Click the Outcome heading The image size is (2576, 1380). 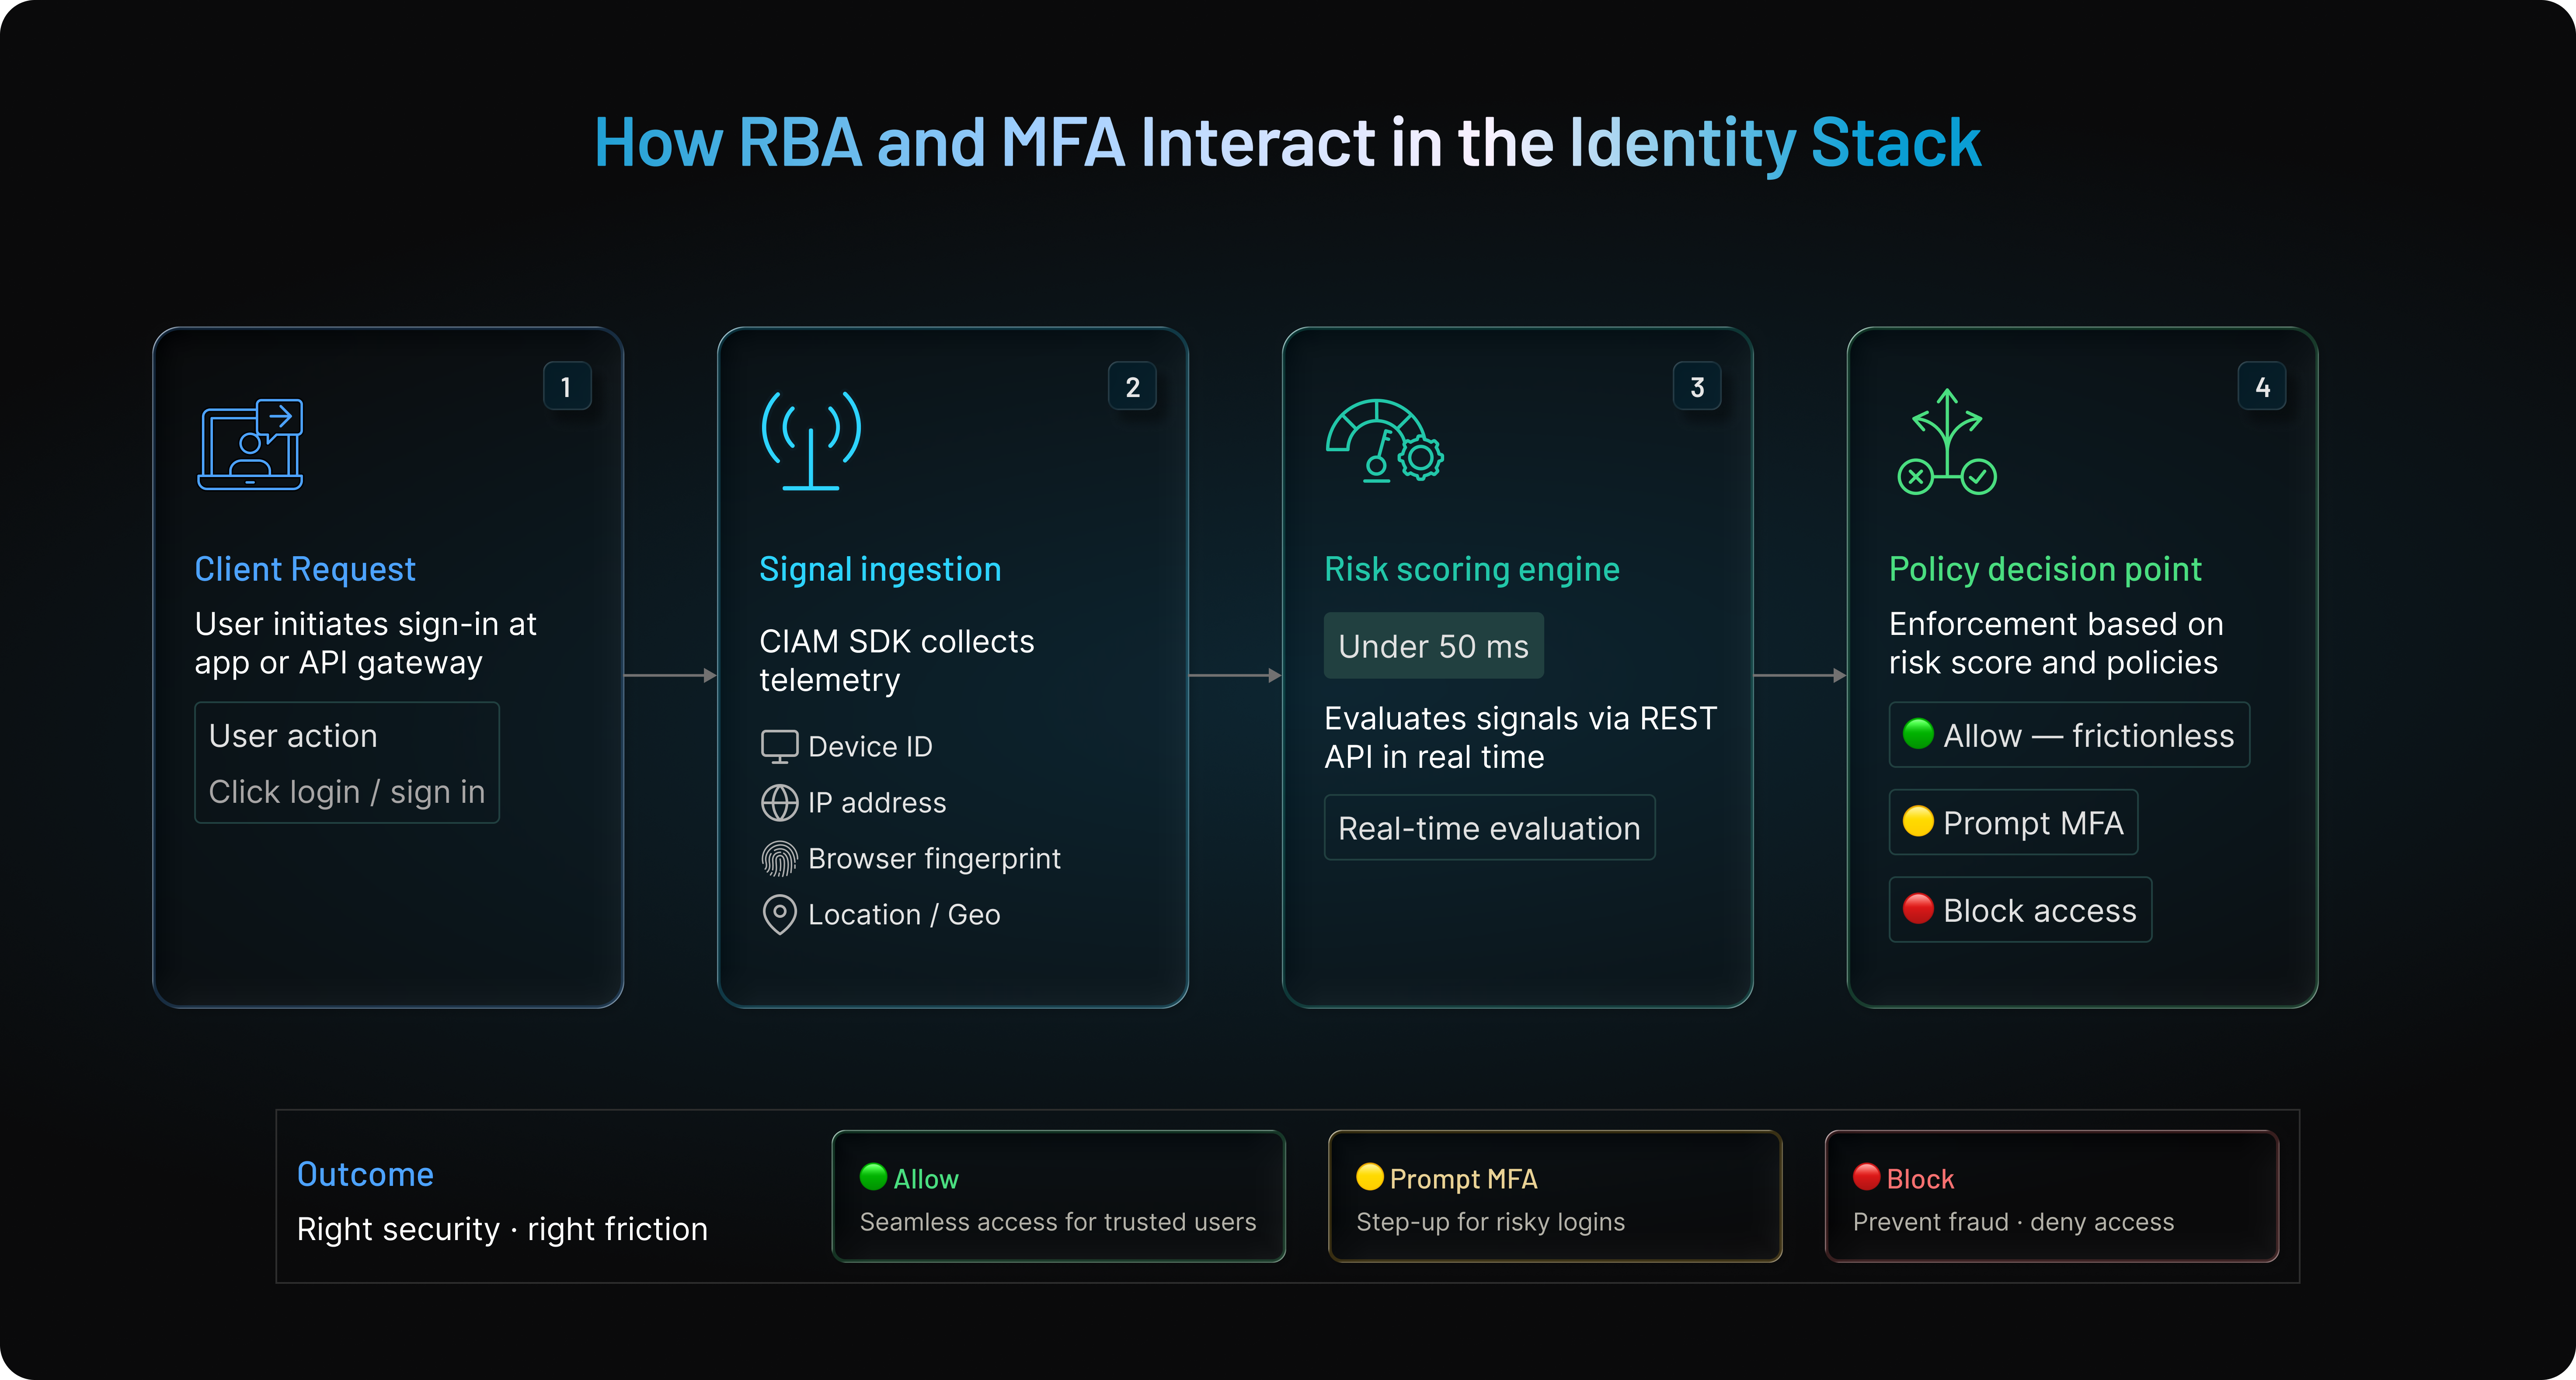(365, 1174)
